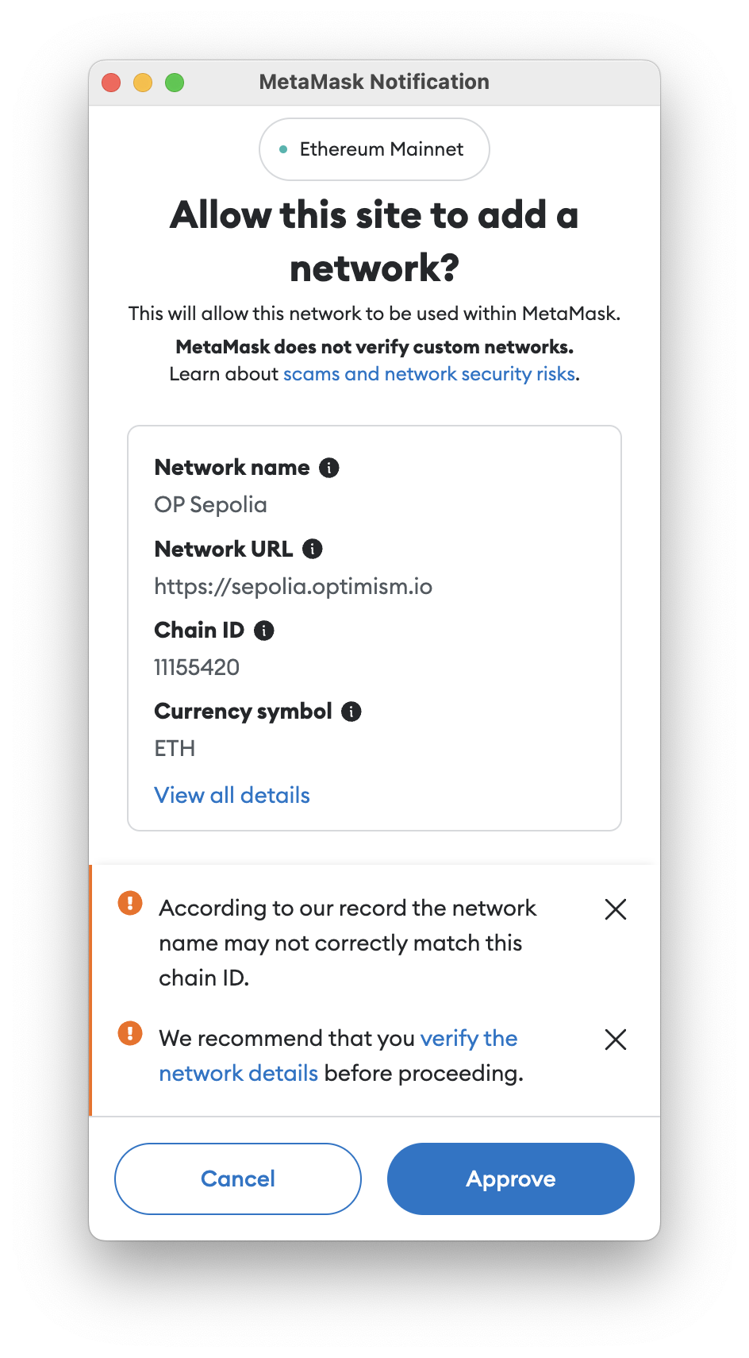Open scams and network security risks link
The height and width of the screenshot is (1358, 749).
pyautogui.click(x=429, y=373)
